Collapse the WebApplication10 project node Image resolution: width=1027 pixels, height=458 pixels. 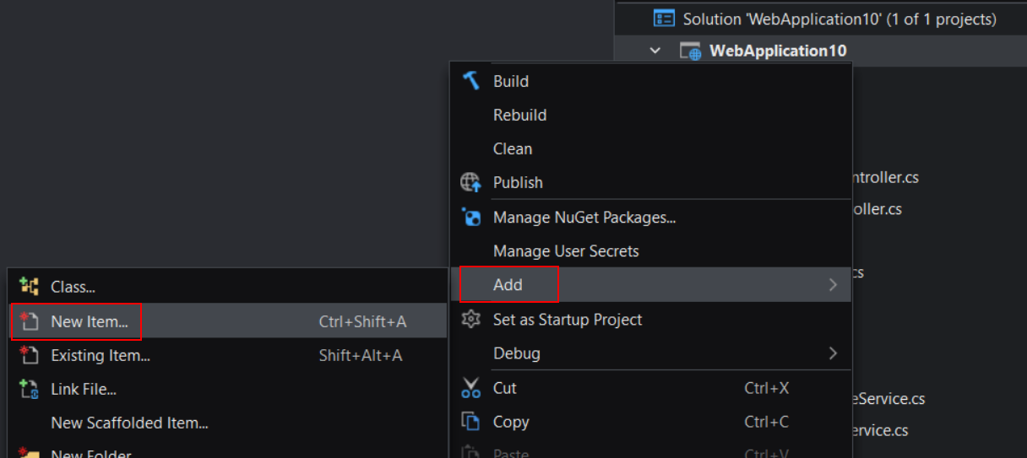(655, 51)
